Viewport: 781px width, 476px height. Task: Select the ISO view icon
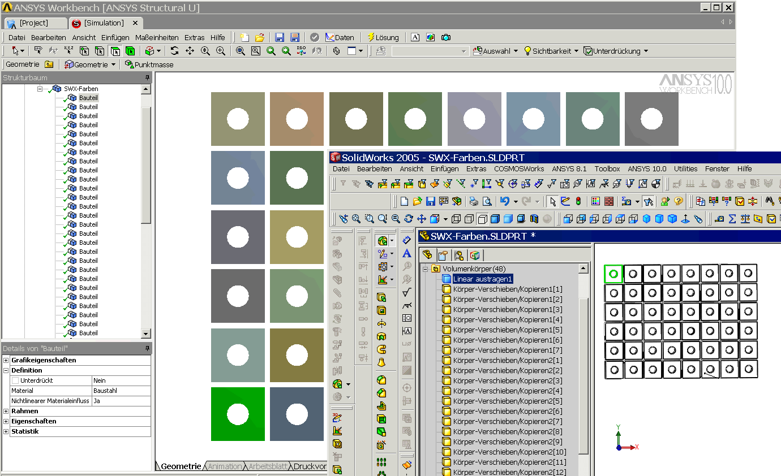(301, 51)
